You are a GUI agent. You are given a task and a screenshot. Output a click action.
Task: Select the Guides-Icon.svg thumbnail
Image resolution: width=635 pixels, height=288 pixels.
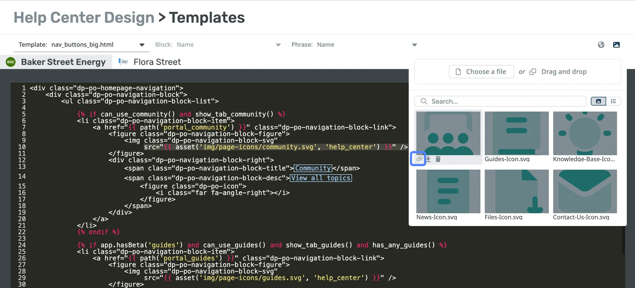point(516,133)
